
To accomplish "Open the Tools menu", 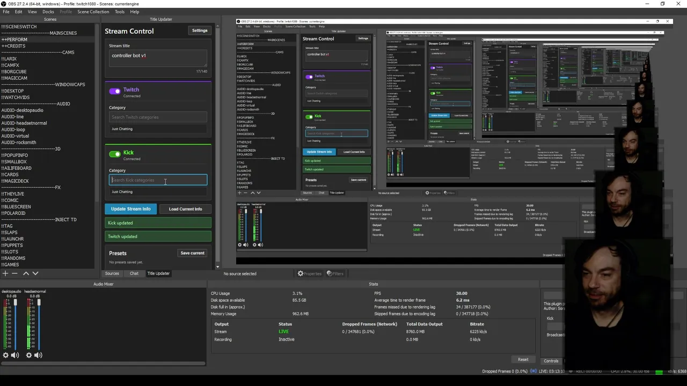I will tap(120, 12).
